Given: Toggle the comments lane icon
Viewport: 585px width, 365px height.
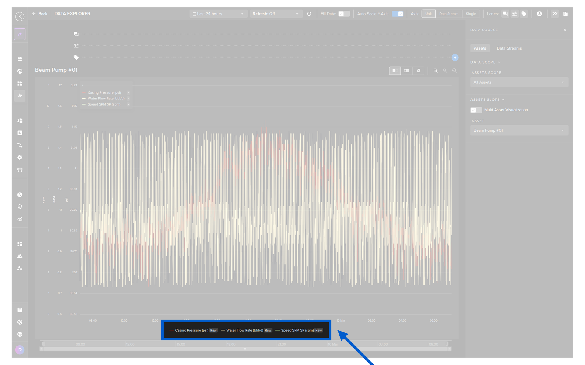Looking at the screenshot, I should coord(505,14).
